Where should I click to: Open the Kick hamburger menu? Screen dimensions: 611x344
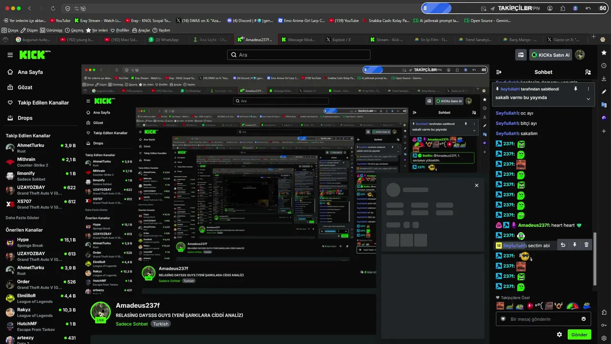tap(10, 55)
